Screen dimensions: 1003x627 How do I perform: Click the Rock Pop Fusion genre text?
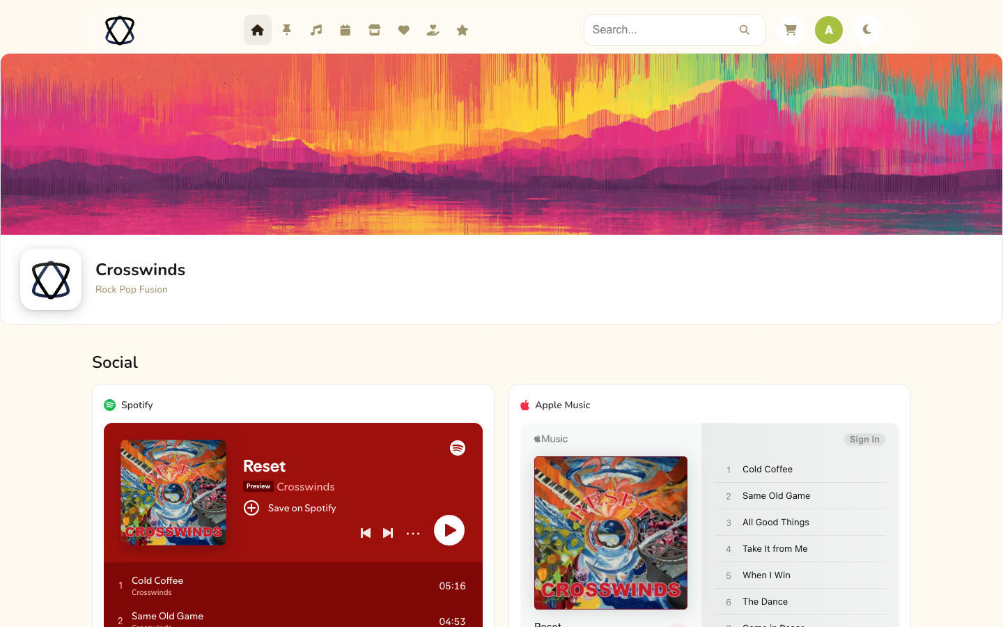(x=132, y=289)
